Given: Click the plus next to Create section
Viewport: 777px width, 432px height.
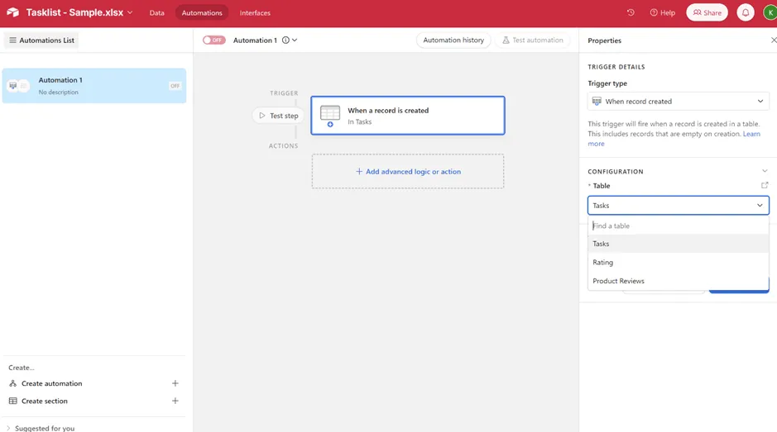Looking at the screenshot, I should coord(175,401).
